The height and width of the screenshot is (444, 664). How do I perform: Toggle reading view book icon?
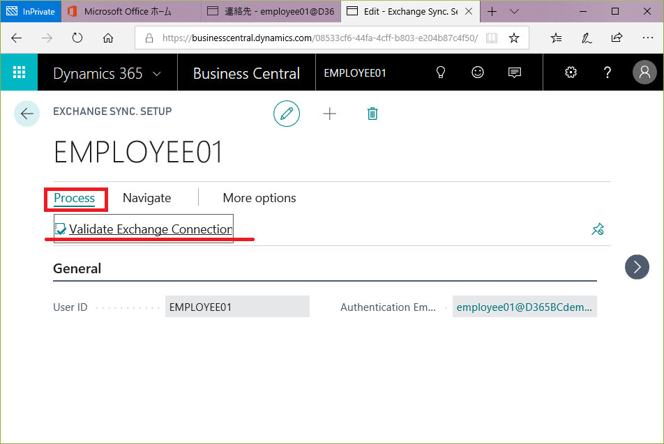coord(492,38)
